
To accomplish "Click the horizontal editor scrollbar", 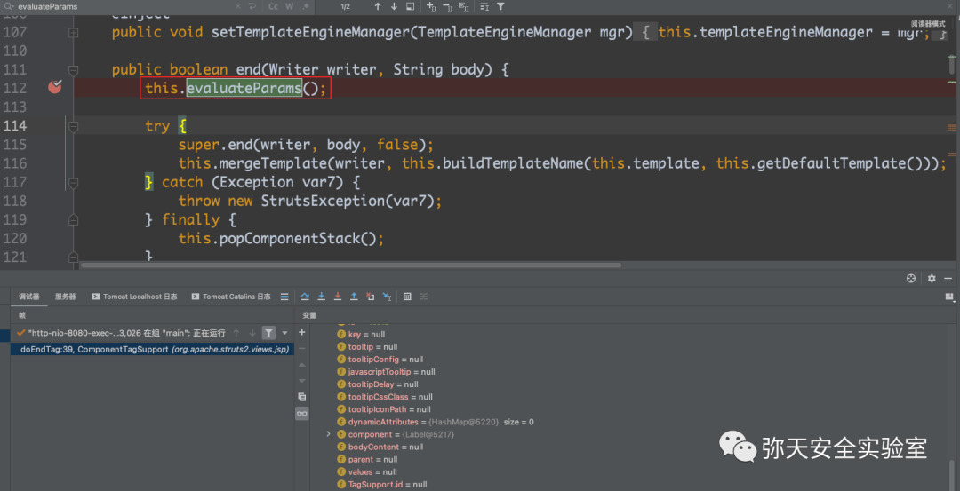I will 351,265.
